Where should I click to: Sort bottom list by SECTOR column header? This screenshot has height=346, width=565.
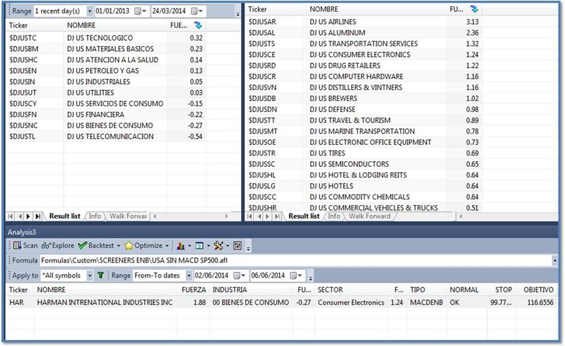(x=351, y=290)
